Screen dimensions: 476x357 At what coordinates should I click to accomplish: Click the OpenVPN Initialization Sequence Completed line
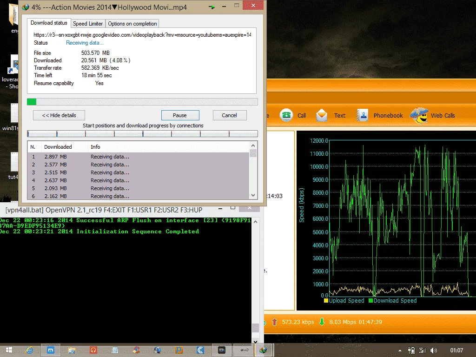[99, 231]
